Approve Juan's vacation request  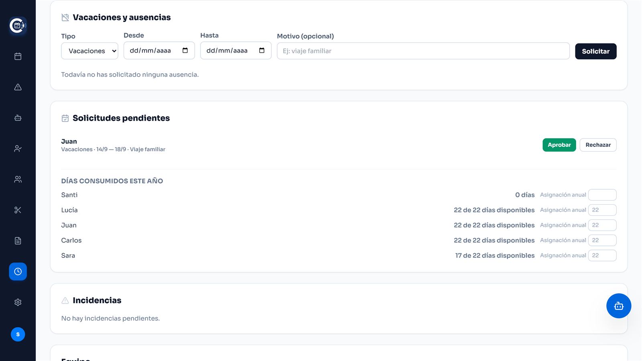pyautogui.click(x=559, y=145)
